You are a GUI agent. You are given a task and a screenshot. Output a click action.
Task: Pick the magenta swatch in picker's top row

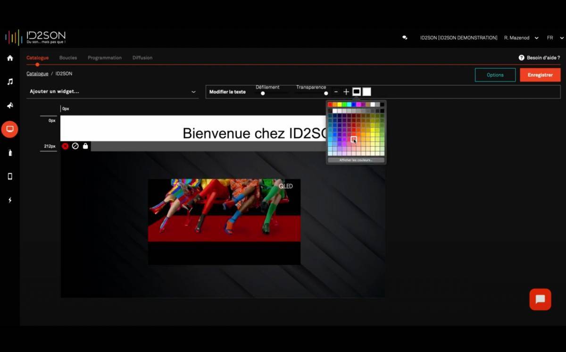click(x=358, y=104)
